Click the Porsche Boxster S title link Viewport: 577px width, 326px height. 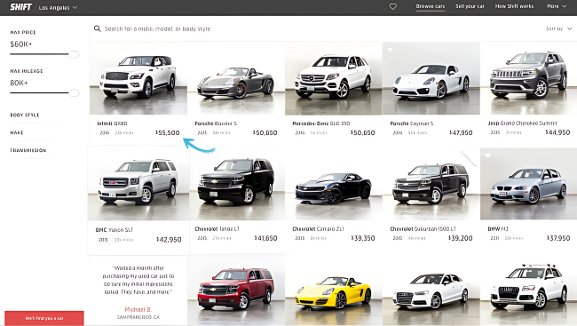[x=216, y=123]
